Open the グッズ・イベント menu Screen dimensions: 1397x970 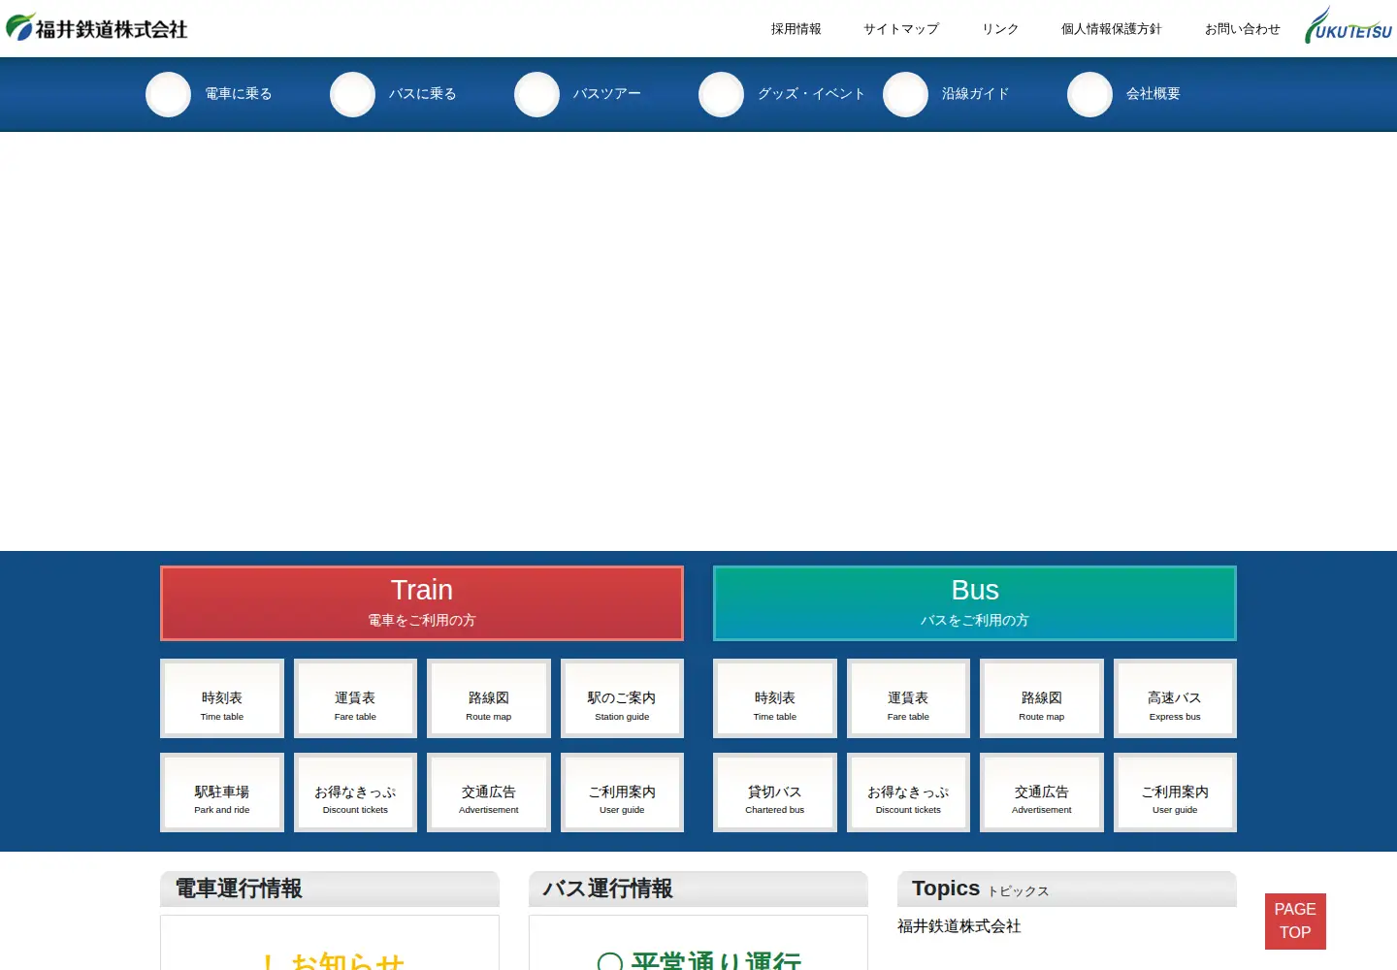point(811,94)
